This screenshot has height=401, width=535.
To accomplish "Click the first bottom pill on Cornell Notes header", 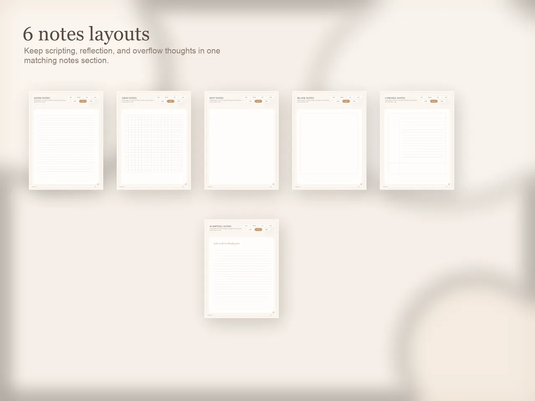I will point(425,101).
